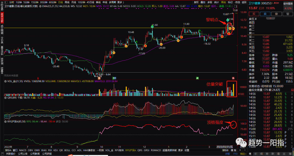Open the 模板 template menu

click(234, 150)
